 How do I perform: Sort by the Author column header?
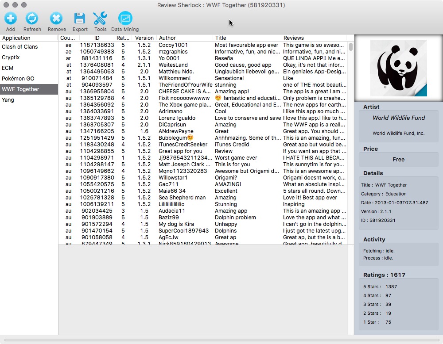pyautogui.click(x=184, y=38)
